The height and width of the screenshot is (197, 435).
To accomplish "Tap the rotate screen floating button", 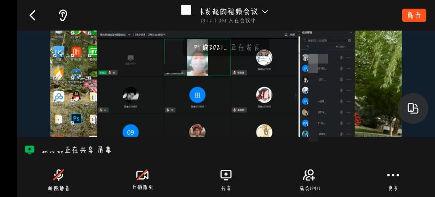I will (412, 108).
